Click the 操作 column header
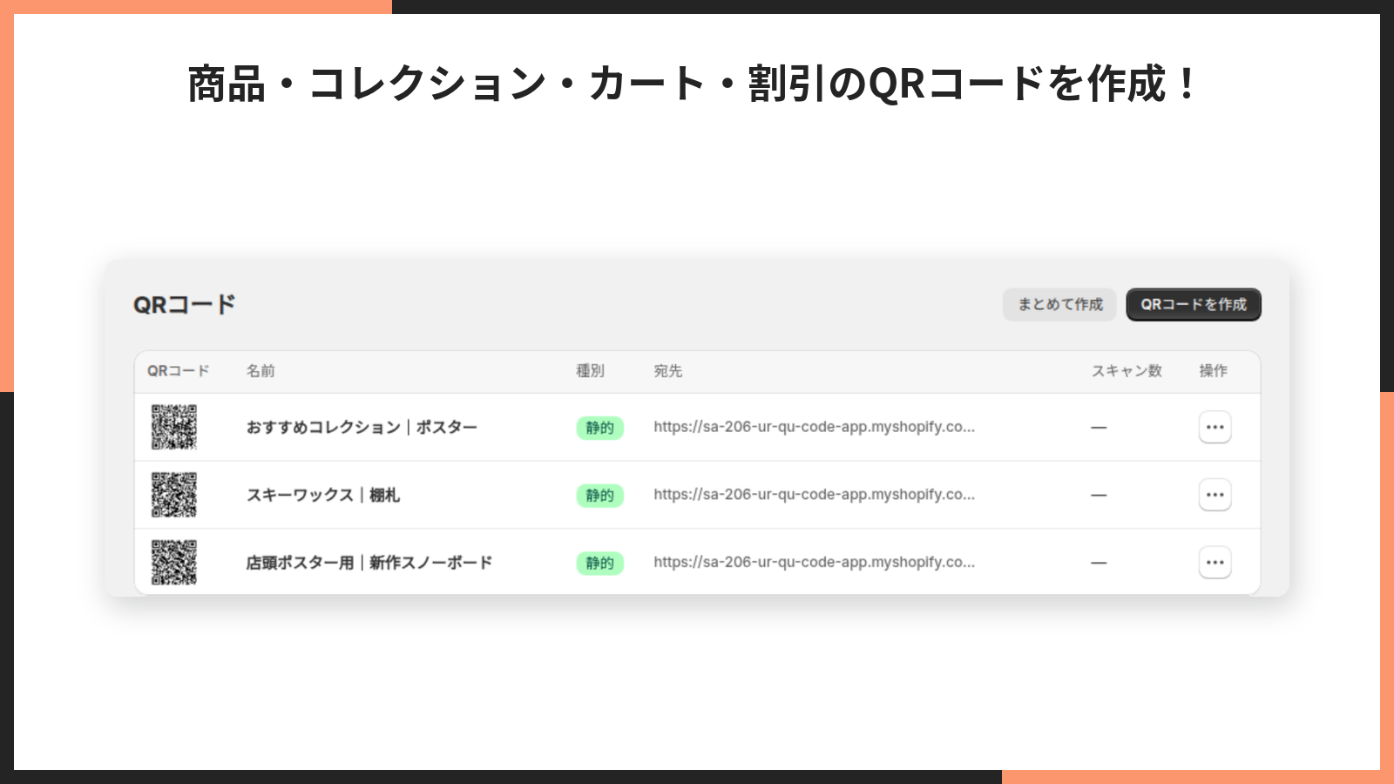The width and height of the screenshot is (1394, 784). pyautogui.click(x=1213, y=371)
